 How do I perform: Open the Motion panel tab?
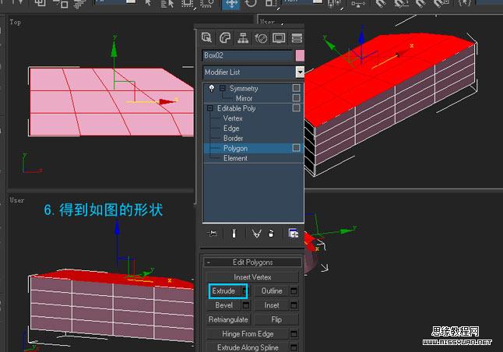261,38
